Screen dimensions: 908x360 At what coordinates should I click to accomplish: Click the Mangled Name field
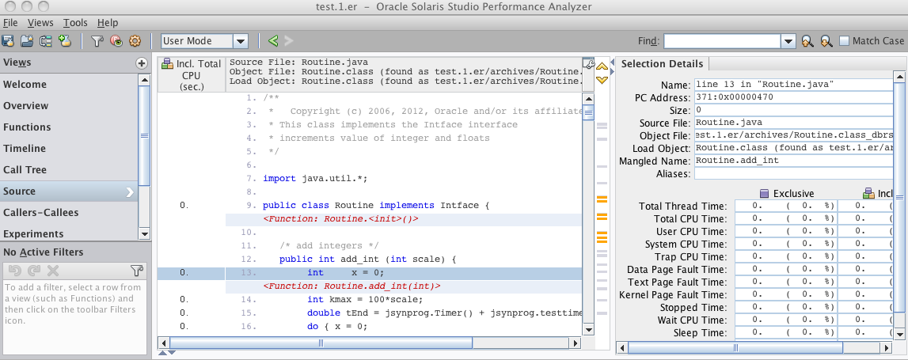tap(794, 161)
